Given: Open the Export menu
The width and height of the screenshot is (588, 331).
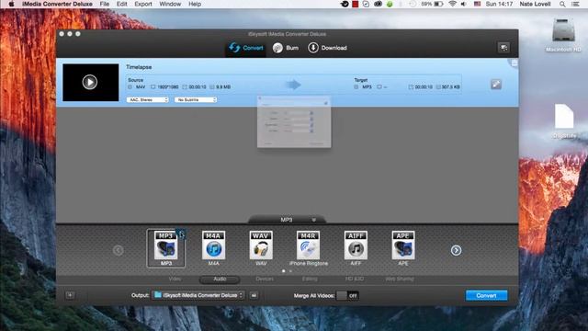Looking at the screenshot, I should tap(143, 4).
